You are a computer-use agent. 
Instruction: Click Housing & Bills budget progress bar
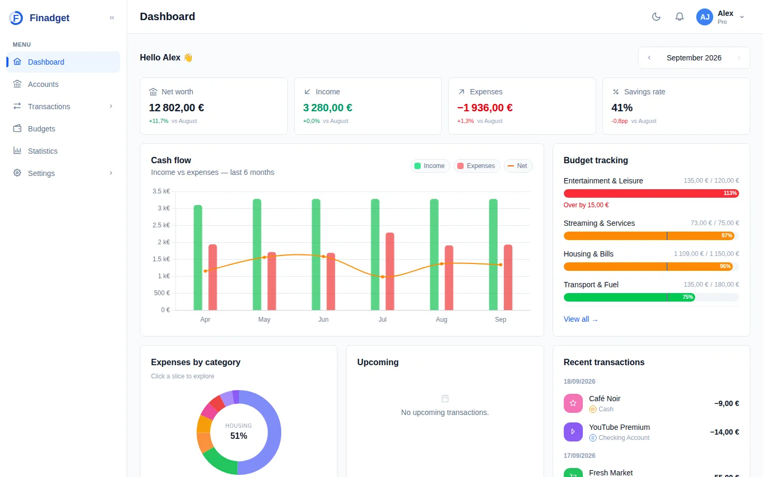[x=651, y=267]
